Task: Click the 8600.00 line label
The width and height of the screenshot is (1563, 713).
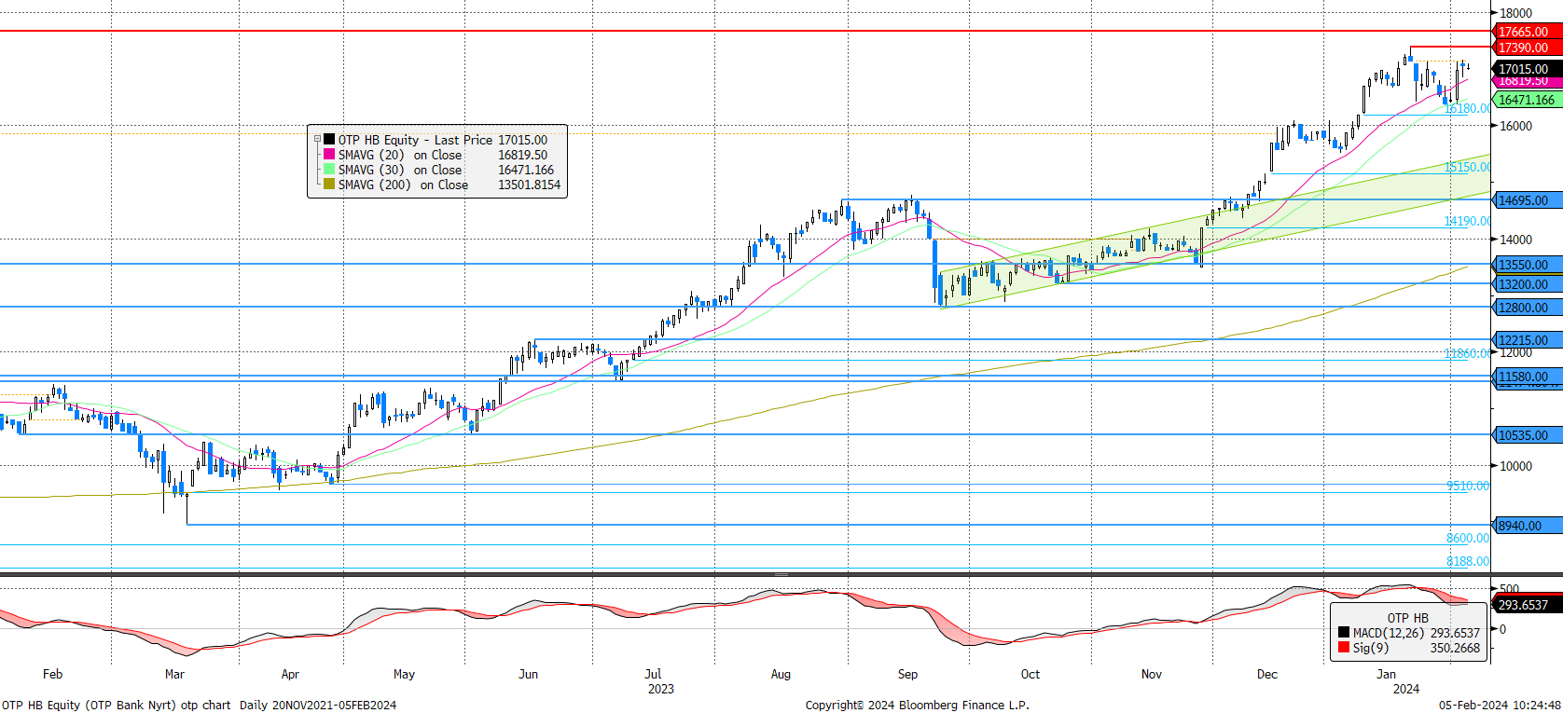Action: point(1468,538)
